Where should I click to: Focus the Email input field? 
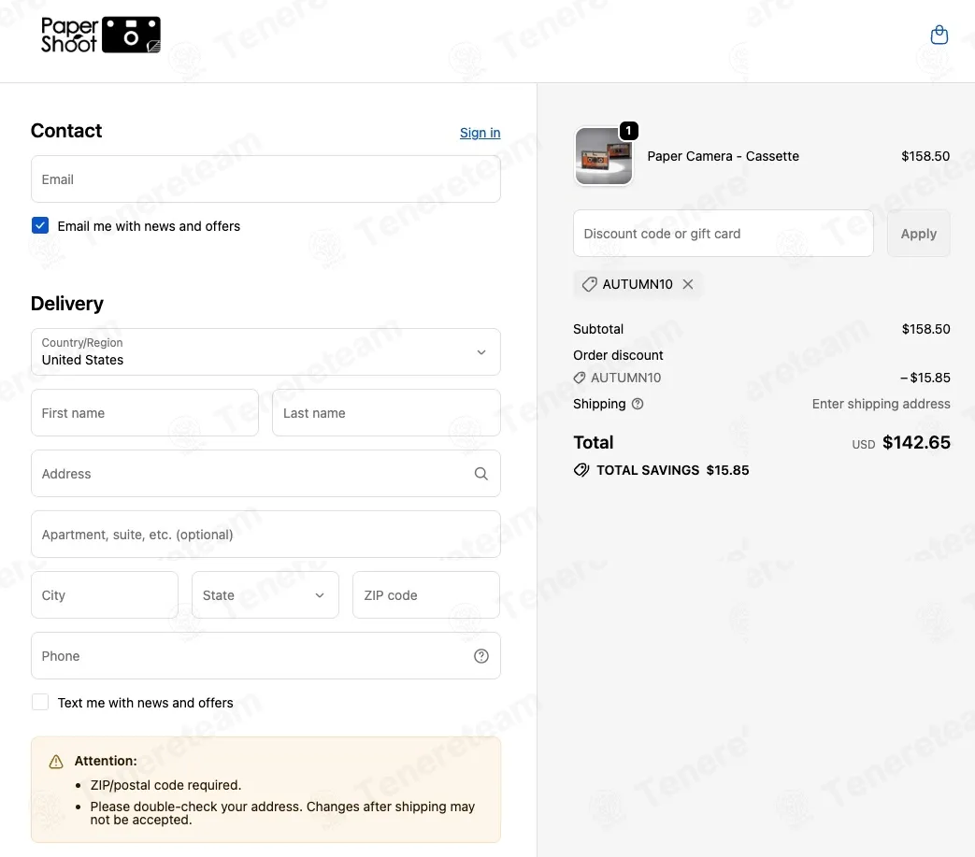[265, 179]
